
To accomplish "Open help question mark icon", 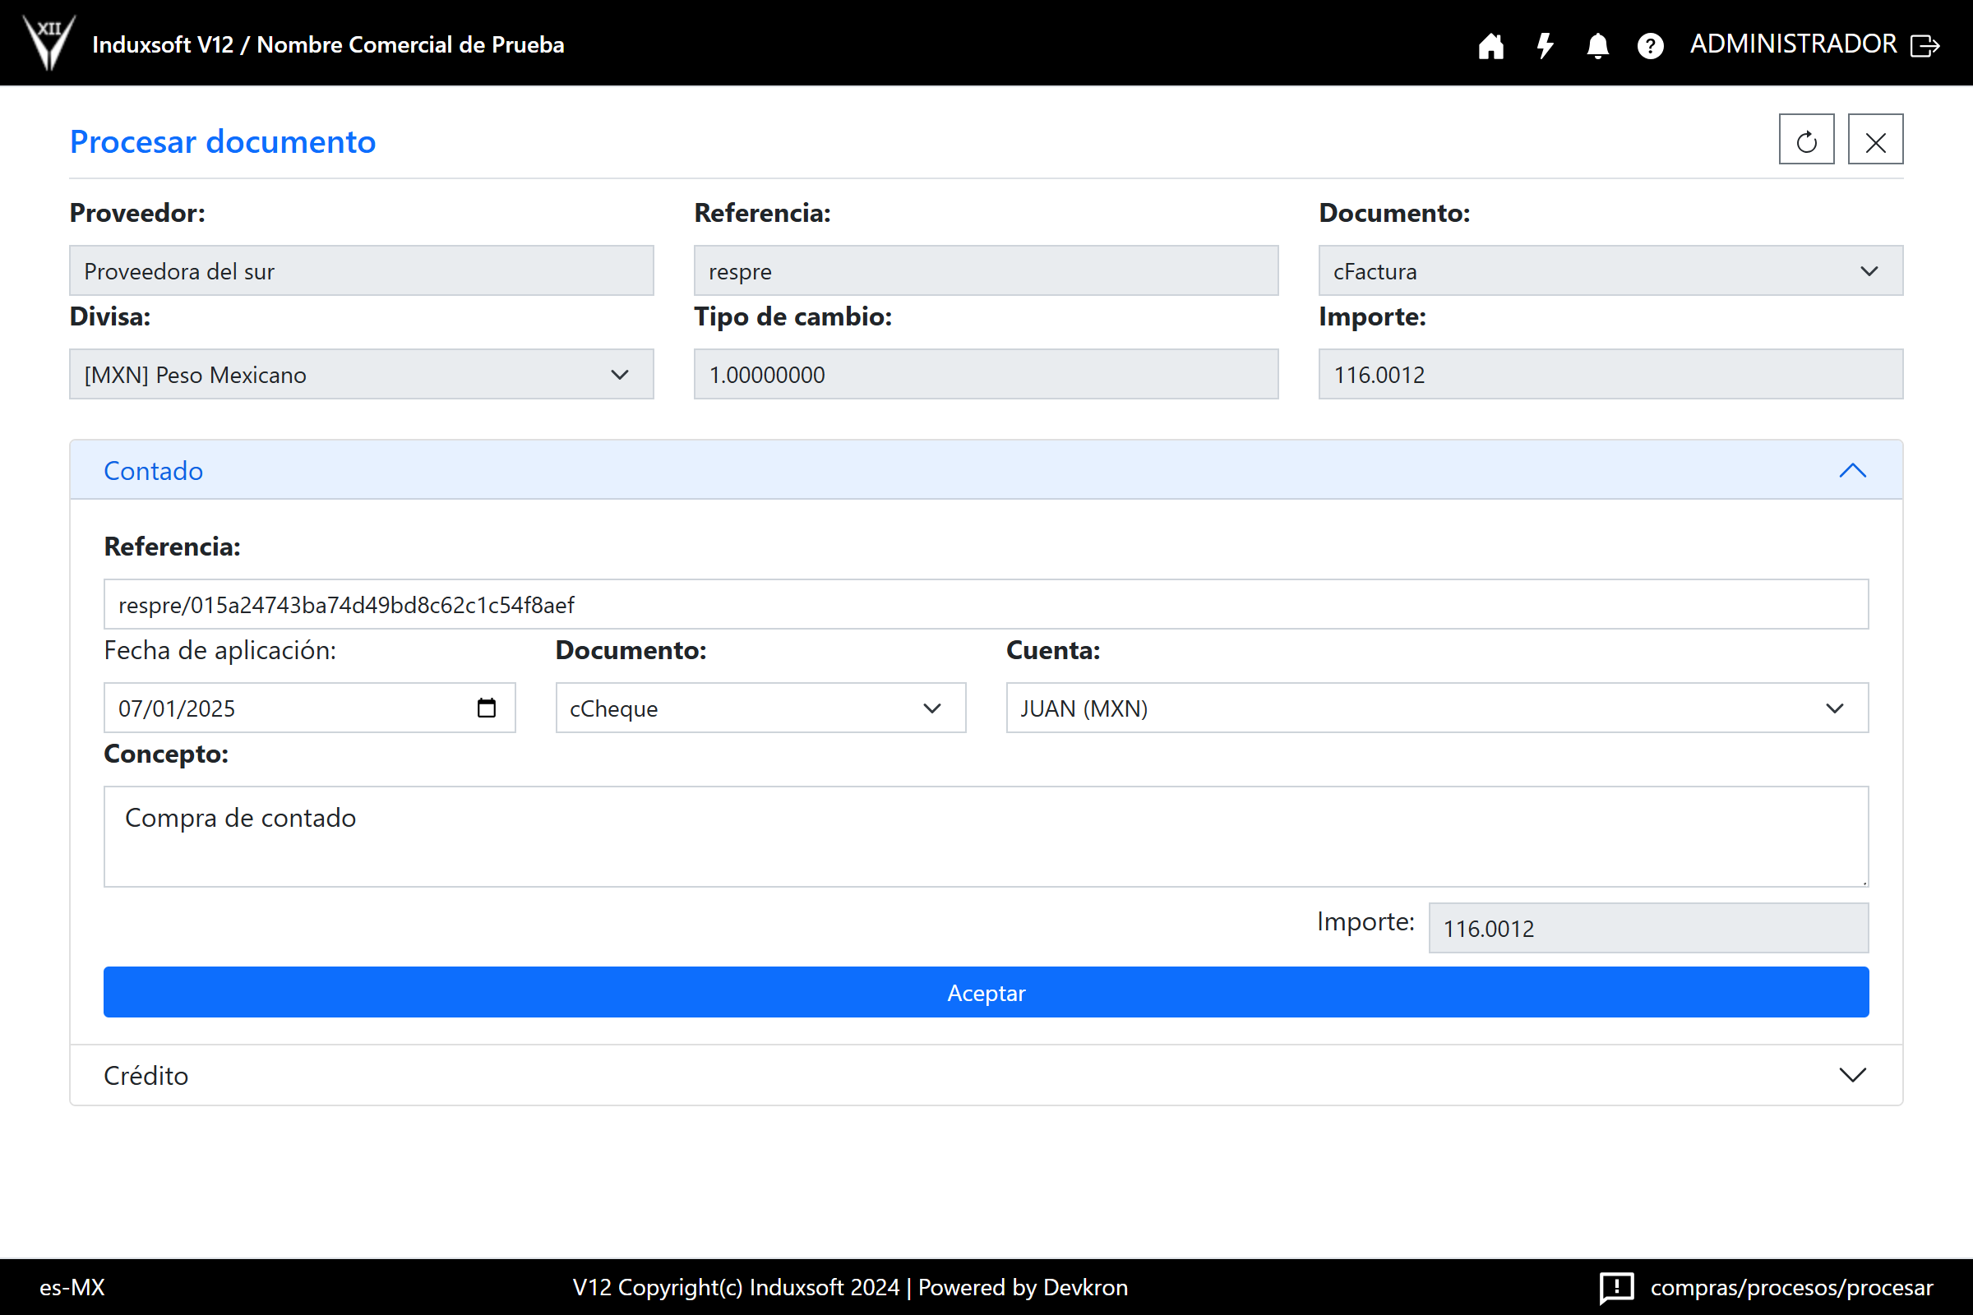I will point(1650,45).
